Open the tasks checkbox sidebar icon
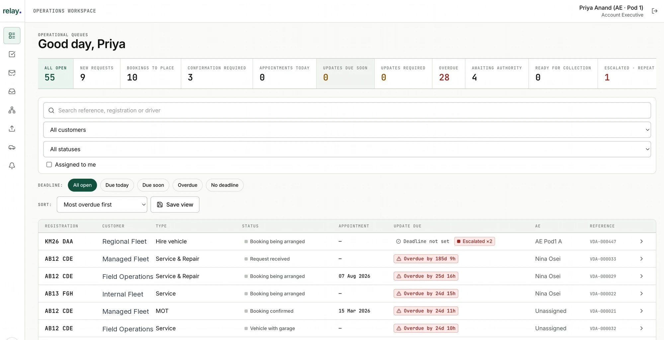This screenshot has width=664, height=340. (12, 54)
